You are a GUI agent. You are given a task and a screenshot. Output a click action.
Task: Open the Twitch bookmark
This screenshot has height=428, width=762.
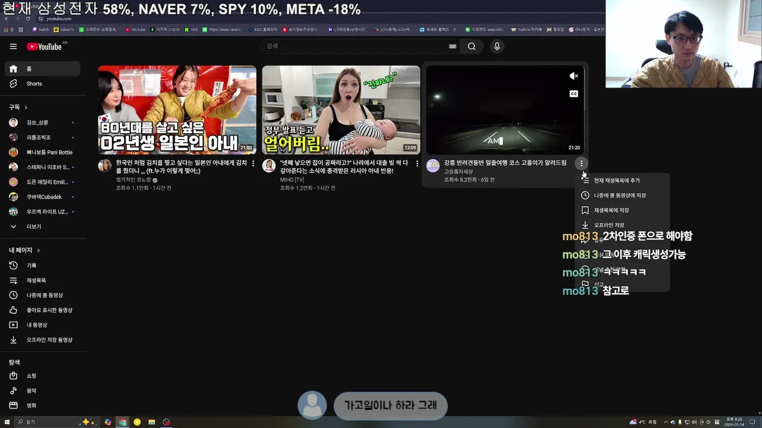pyautogui.click(x=40, y=29)
